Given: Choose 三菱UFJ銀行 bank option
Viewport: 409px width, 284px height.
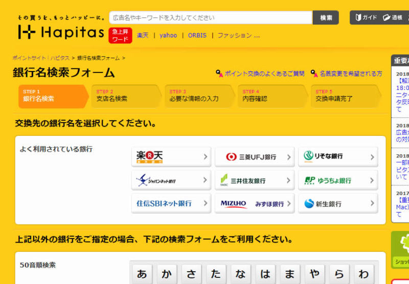Looking at the screenshot, I should point(254,157).
